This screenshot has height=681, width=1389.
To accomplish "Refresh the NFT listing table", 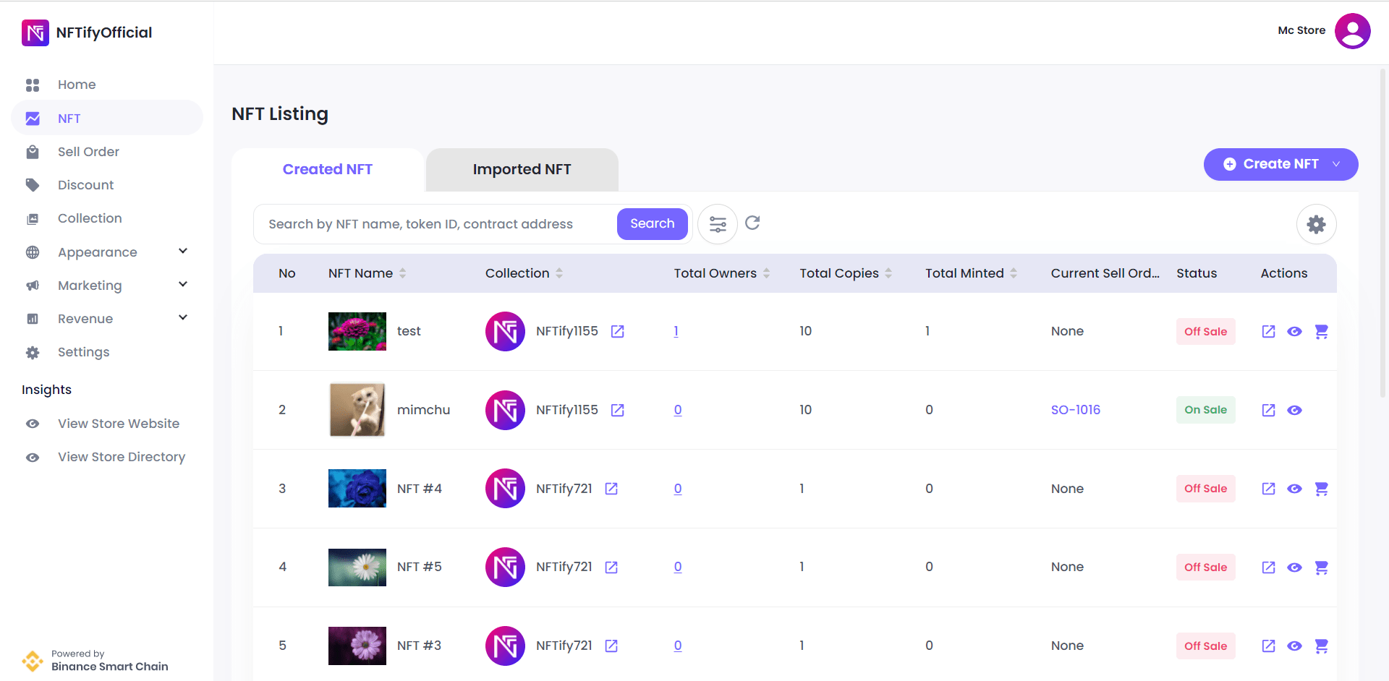I will (752, 223).
